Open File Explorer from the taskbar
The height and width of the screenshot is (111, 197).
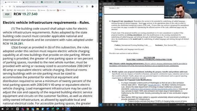[38, 109]
